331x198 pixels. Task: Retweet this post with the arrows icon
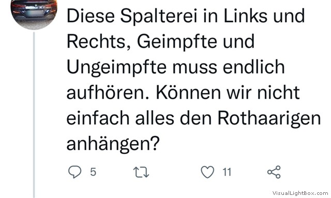(141, 172)
